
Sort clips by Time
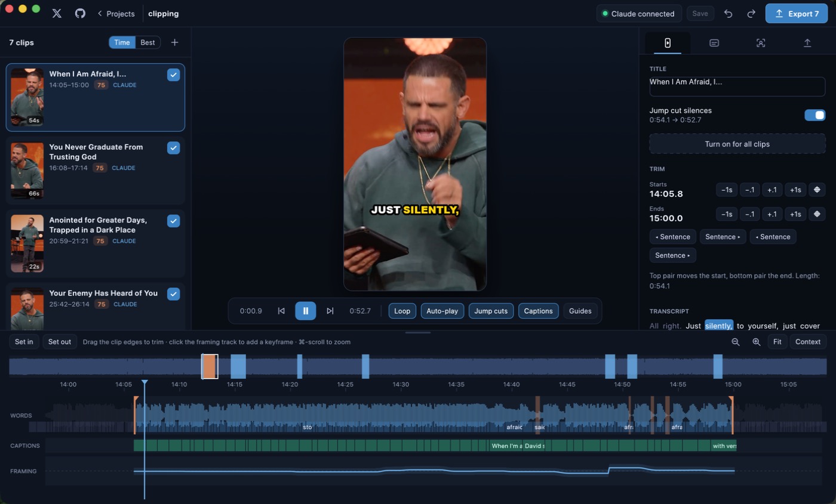[122, 42]
